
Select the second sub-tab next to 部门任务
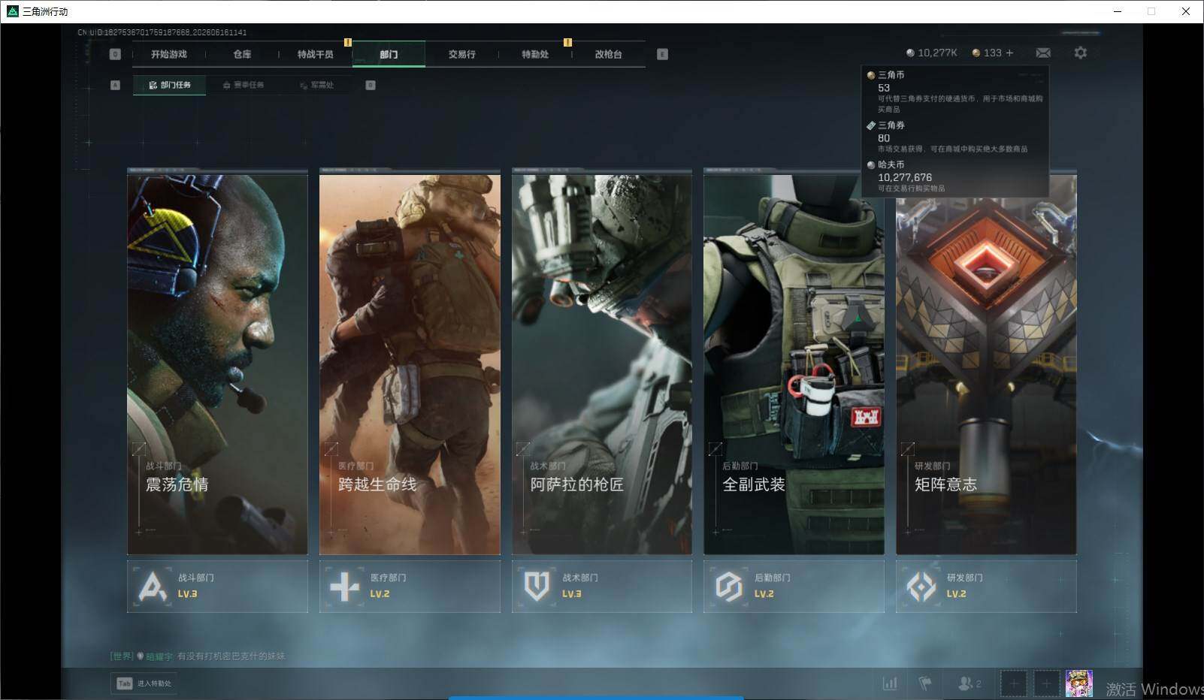244,85
